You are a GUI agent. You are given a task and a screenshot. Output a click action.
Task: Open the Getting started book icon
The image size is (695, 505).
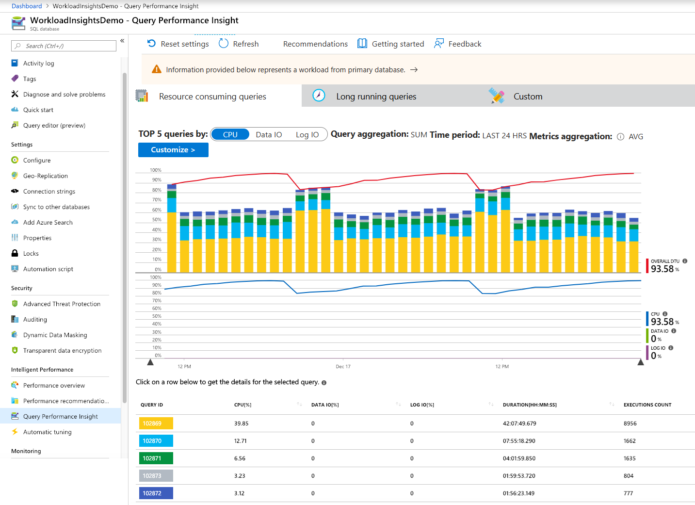pos(362,44)
